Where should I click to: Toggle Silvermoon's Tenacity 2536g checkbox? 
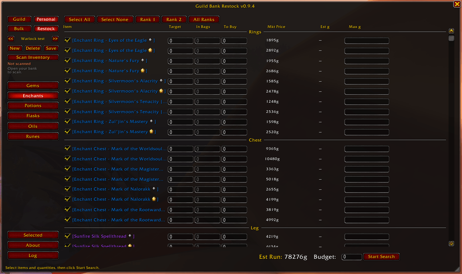(68, 111)
